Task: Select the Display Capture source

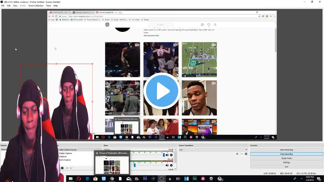Action: pos(66,153)
